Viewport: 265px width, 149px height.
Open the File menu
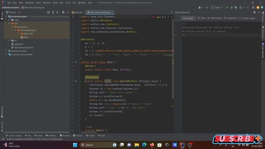(9, 3)
